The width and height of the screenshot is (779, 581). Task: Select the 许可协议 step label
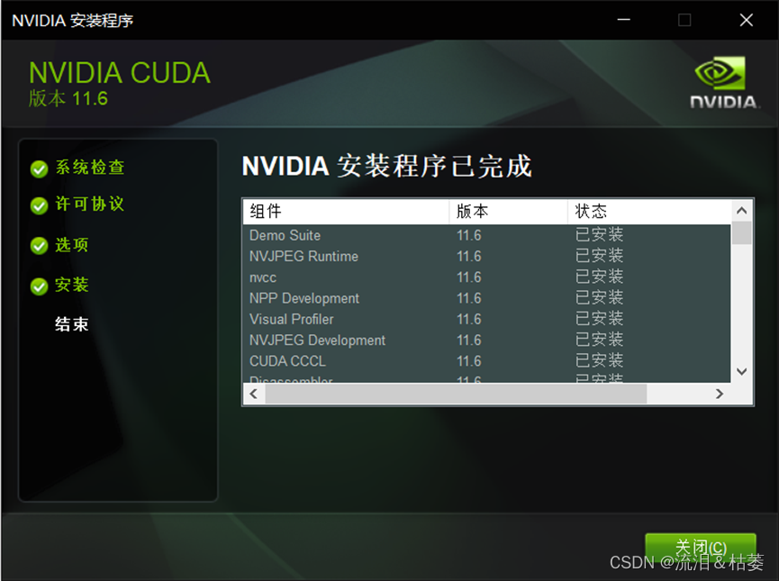pyautogui.click(x=90, y=204)
